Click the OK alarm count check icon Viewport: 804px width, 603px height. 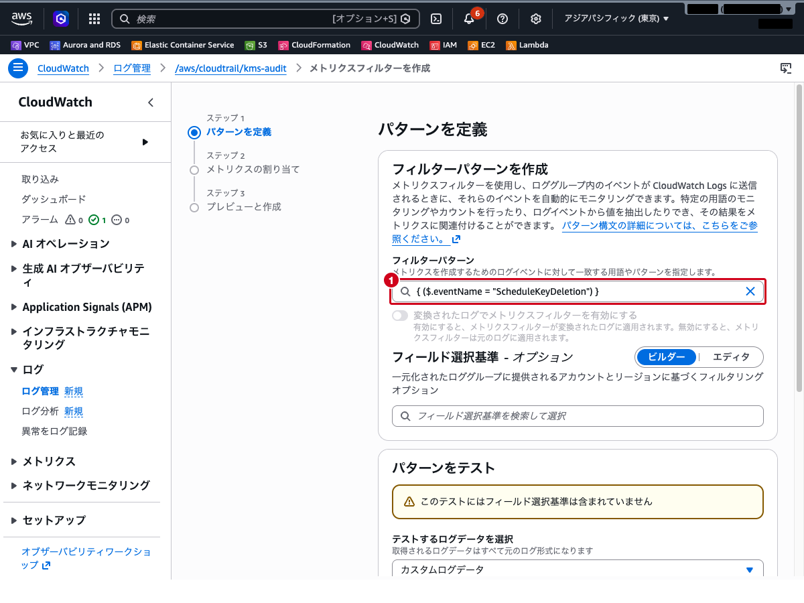tap(94, 220)
